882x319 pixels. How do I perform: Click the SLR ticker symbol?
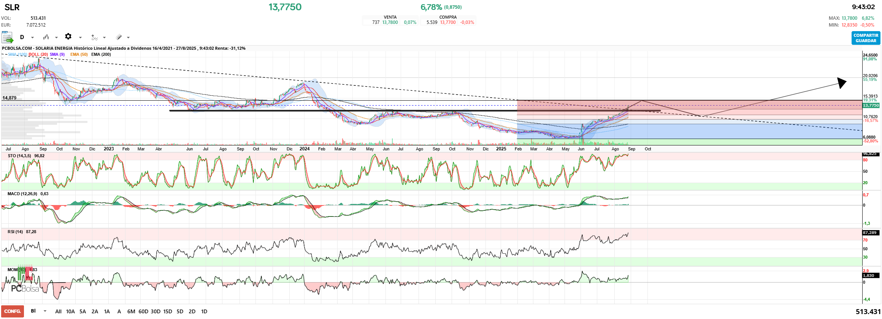click(x=12, y=7)
